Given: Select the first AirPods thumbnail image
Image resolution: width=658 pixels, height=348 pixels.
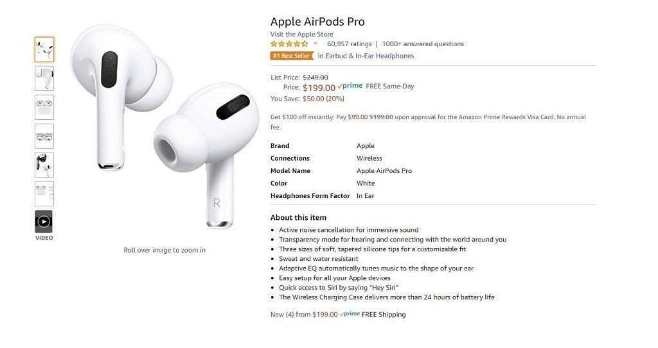Looking at the screenshot, I should point(44,49).
